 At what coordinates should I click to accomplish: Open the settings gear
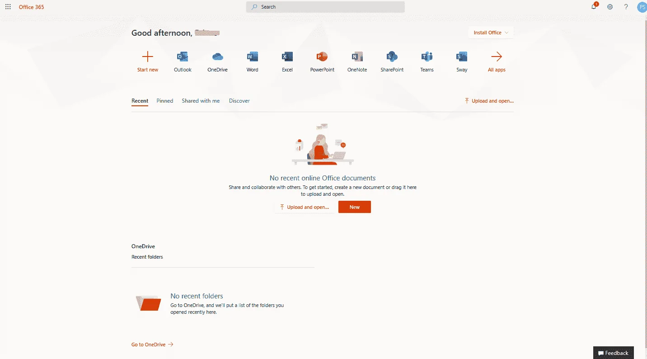click(610, 7)
